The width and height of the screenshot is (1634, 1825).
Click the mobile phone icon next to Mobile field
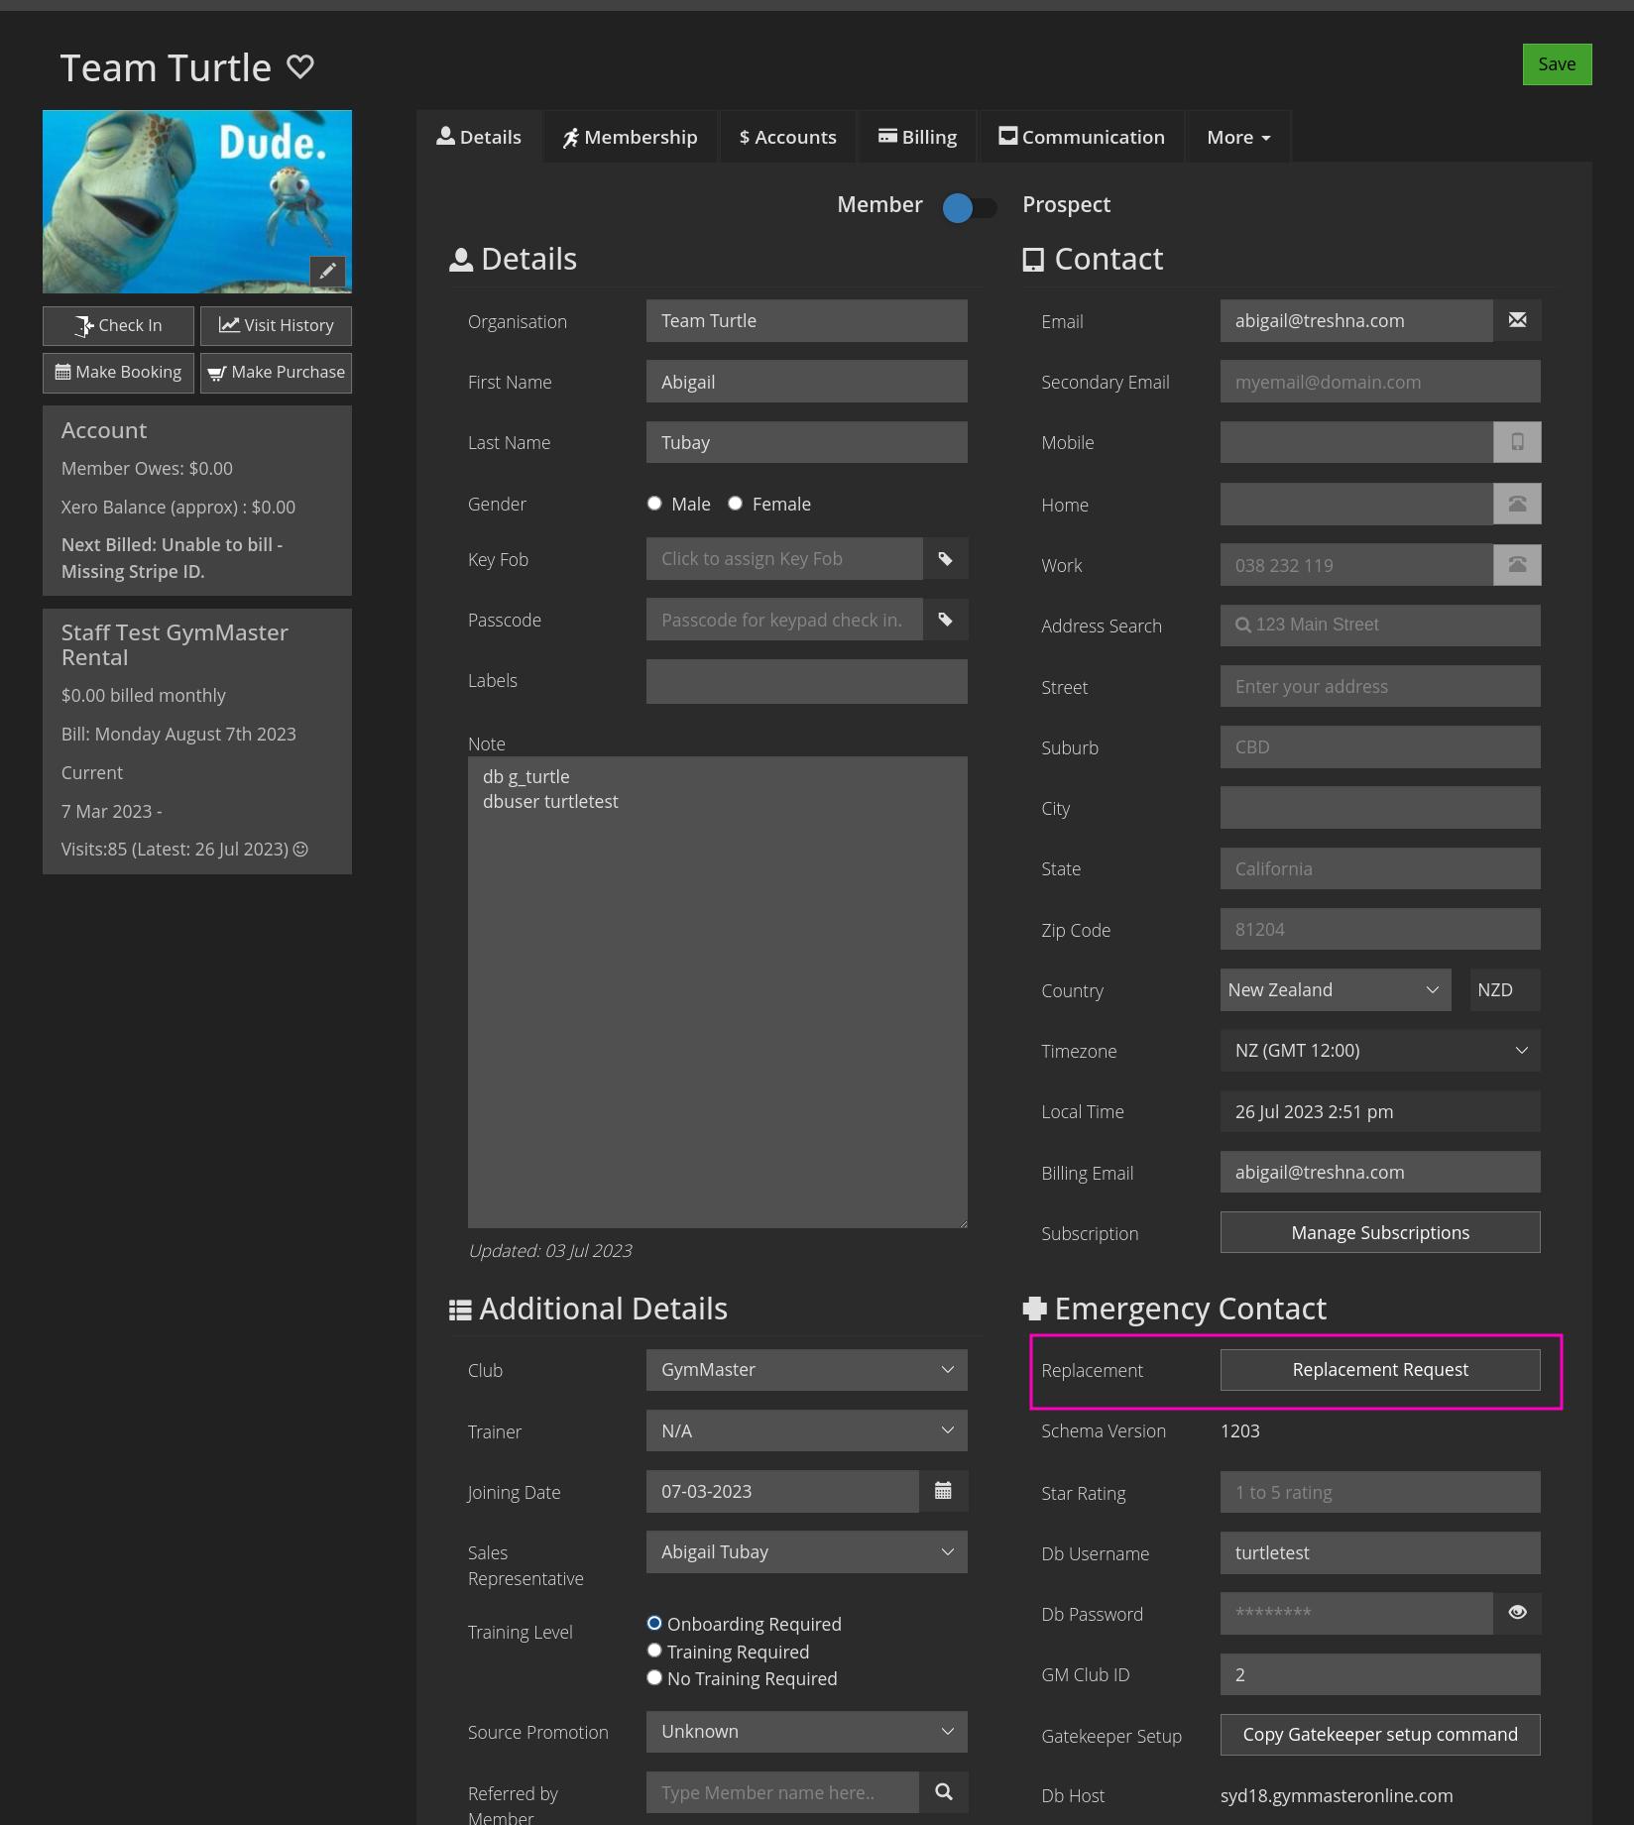pos(1517,442)
